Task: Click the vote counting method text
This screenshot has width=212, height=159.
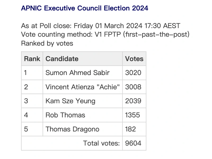Action: tap(105, 34)
